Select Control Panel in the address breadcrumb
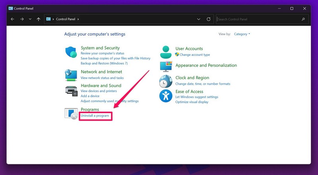318x175 pixels. [66, 19]
